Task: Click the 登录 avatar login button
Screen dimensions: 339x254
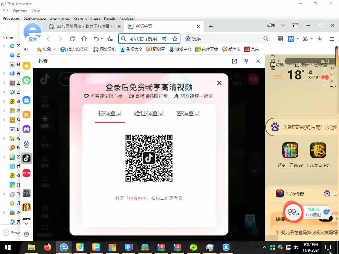Action: coord(33,39)
